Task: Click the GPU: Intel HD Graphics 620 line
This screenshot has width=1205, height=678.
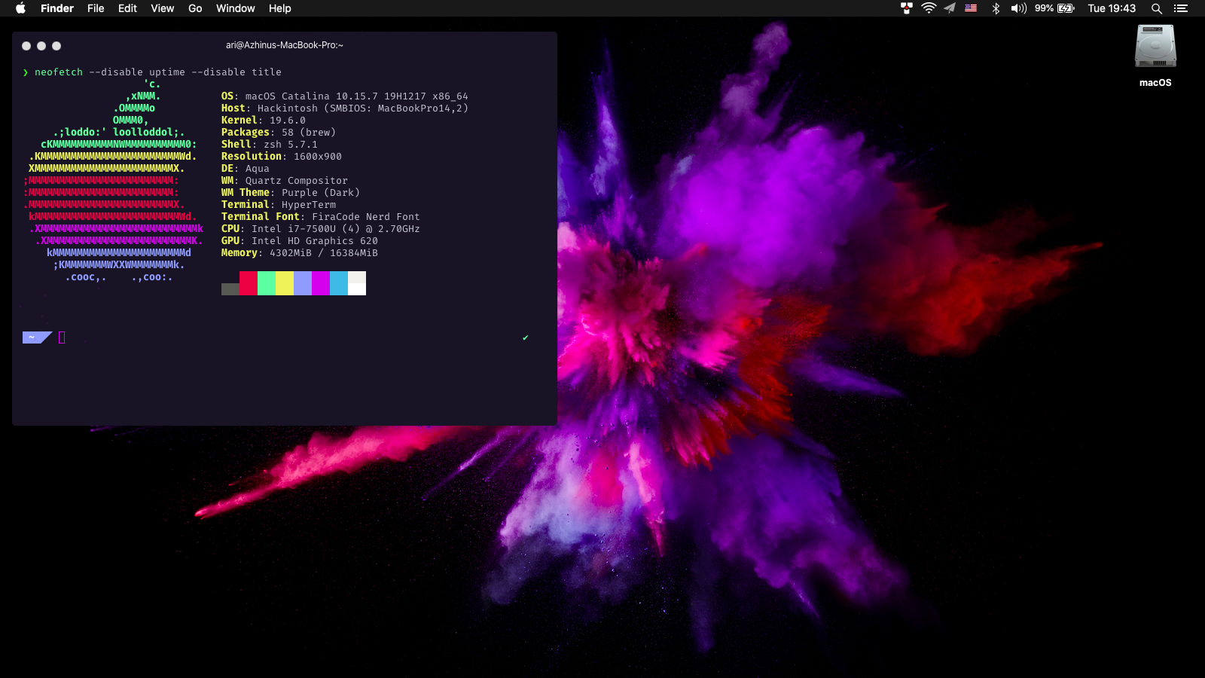Action: [300, 241]
